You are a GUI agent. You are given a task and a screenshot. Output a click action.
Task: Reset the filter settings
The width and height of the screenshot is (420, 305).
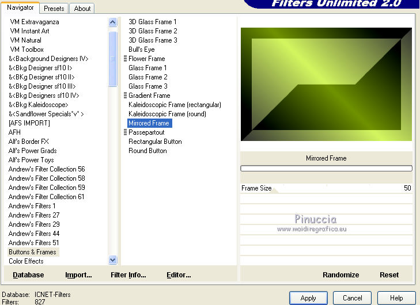(389, 274)
